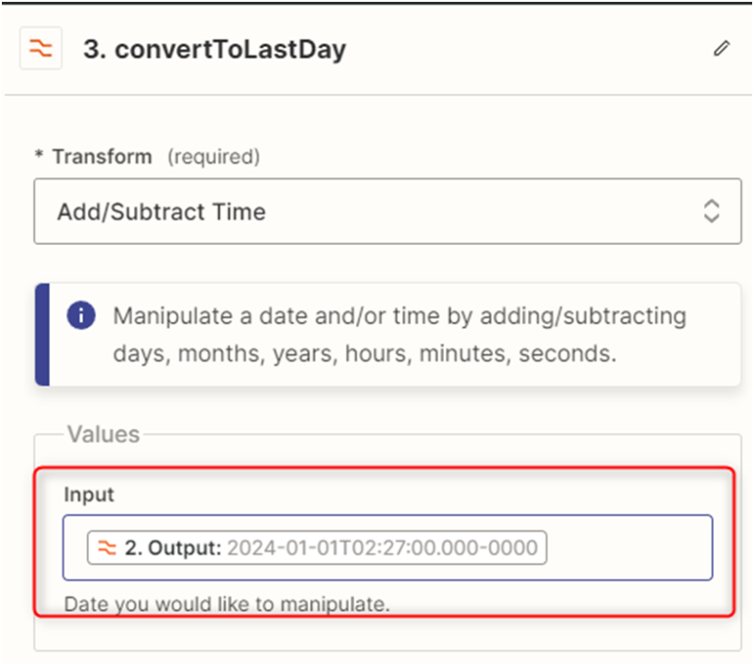Viewport: 754px width, 665px height.
Task: Click the orange Formatter icon beside step title
Action: [x=41, y=50]
